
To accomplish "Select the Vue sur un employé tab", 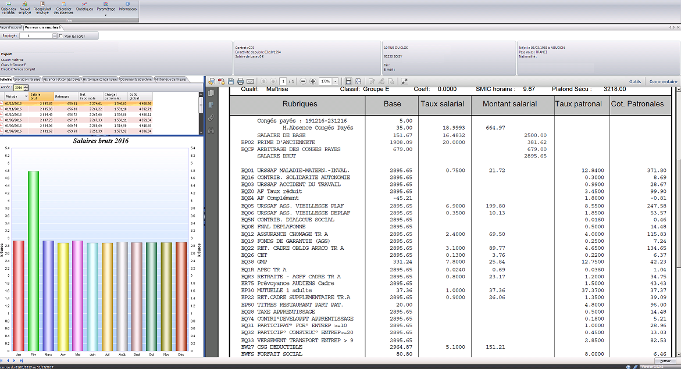I will coord(42,27).
